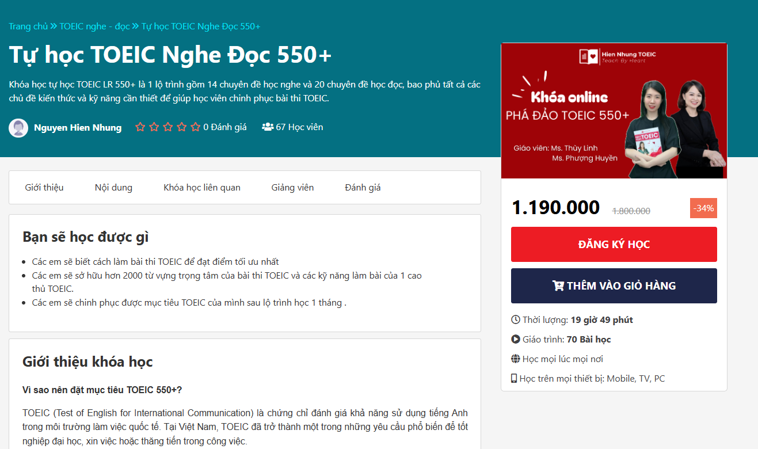Open the Đánh giá tab

[x=362, y=187]
